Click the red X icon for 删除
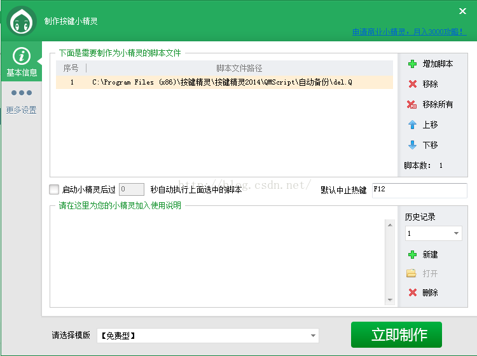The image size is (477, 356). point(413,292)
